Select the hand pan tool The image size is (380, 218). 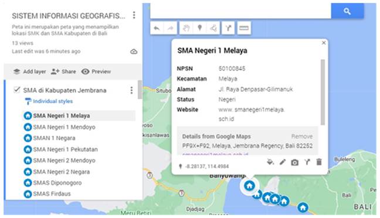click(x=186, y=28)
